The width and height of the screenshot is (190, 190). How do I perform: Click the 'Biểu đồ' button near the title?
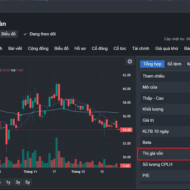pyautogui.click(x=9, y=34)
